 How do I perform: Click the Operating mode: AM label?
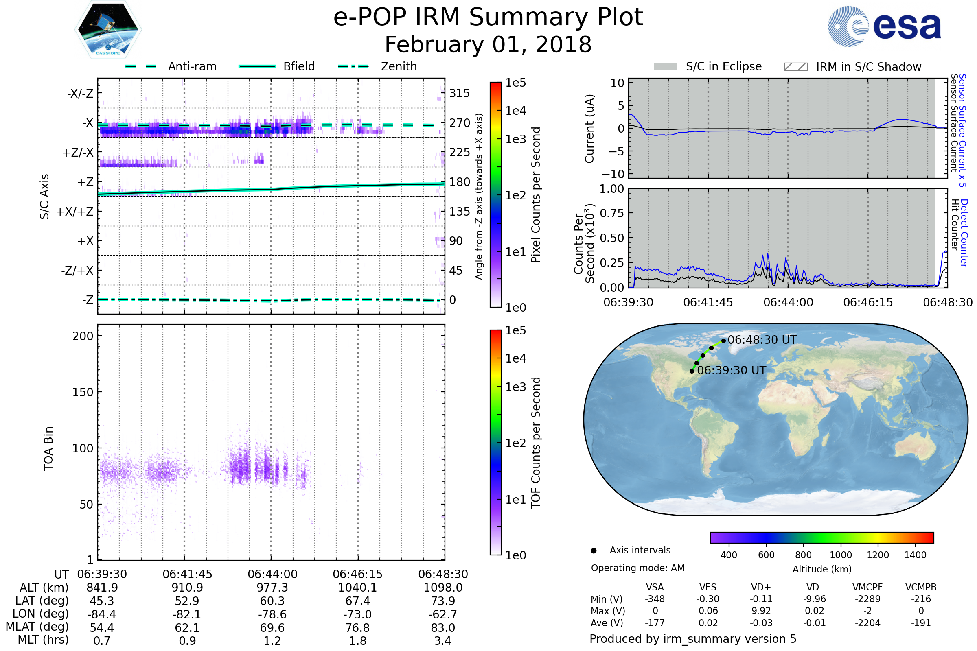click(x=637, y=568)
